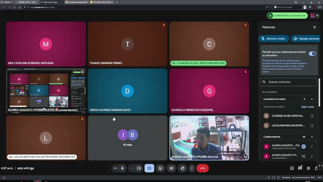323x182 pixels.
Task: Open meeting details info icon
Action: pos(292,168)
